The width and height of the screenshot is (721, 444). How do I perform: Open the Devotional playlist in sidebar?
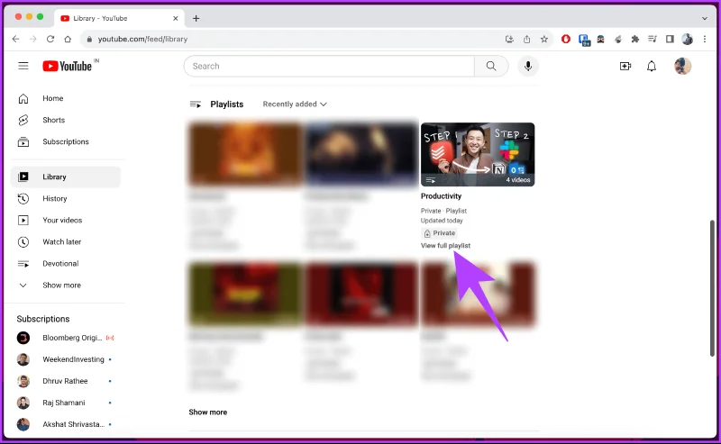tap(66, 263)
